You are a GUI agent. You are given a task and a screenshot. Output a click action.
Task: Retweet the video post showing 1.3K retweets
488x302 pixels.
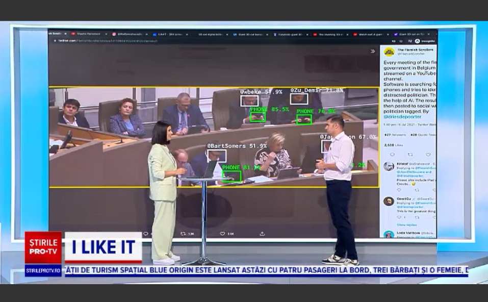183,233
